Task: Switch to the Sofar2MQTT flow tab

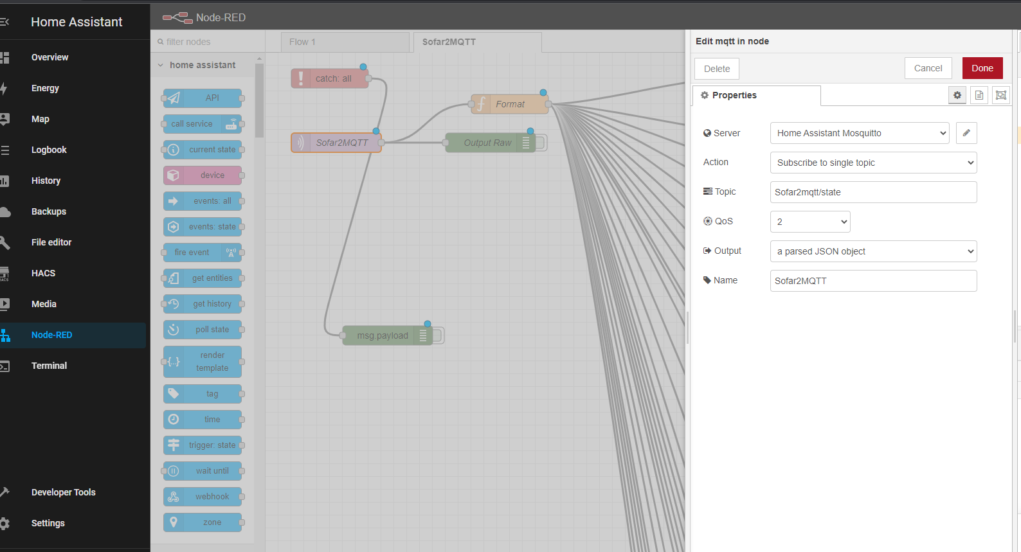Action: (477, 42)
